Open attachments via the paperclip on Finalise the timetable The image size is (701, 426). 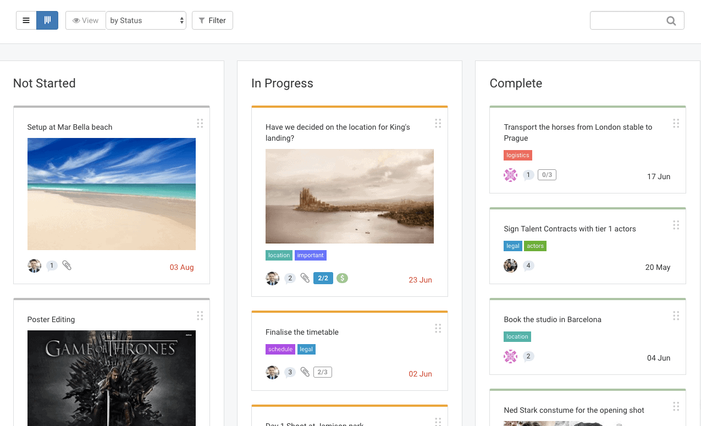[x=305, y=372]
